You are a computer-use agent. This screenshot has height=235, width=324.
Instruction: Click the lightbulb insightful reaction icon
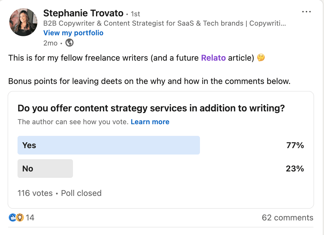point(20,218)
